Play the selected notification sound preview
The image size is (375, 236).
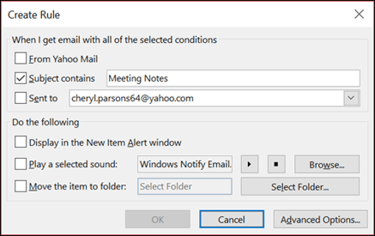(x=249, y=164)
